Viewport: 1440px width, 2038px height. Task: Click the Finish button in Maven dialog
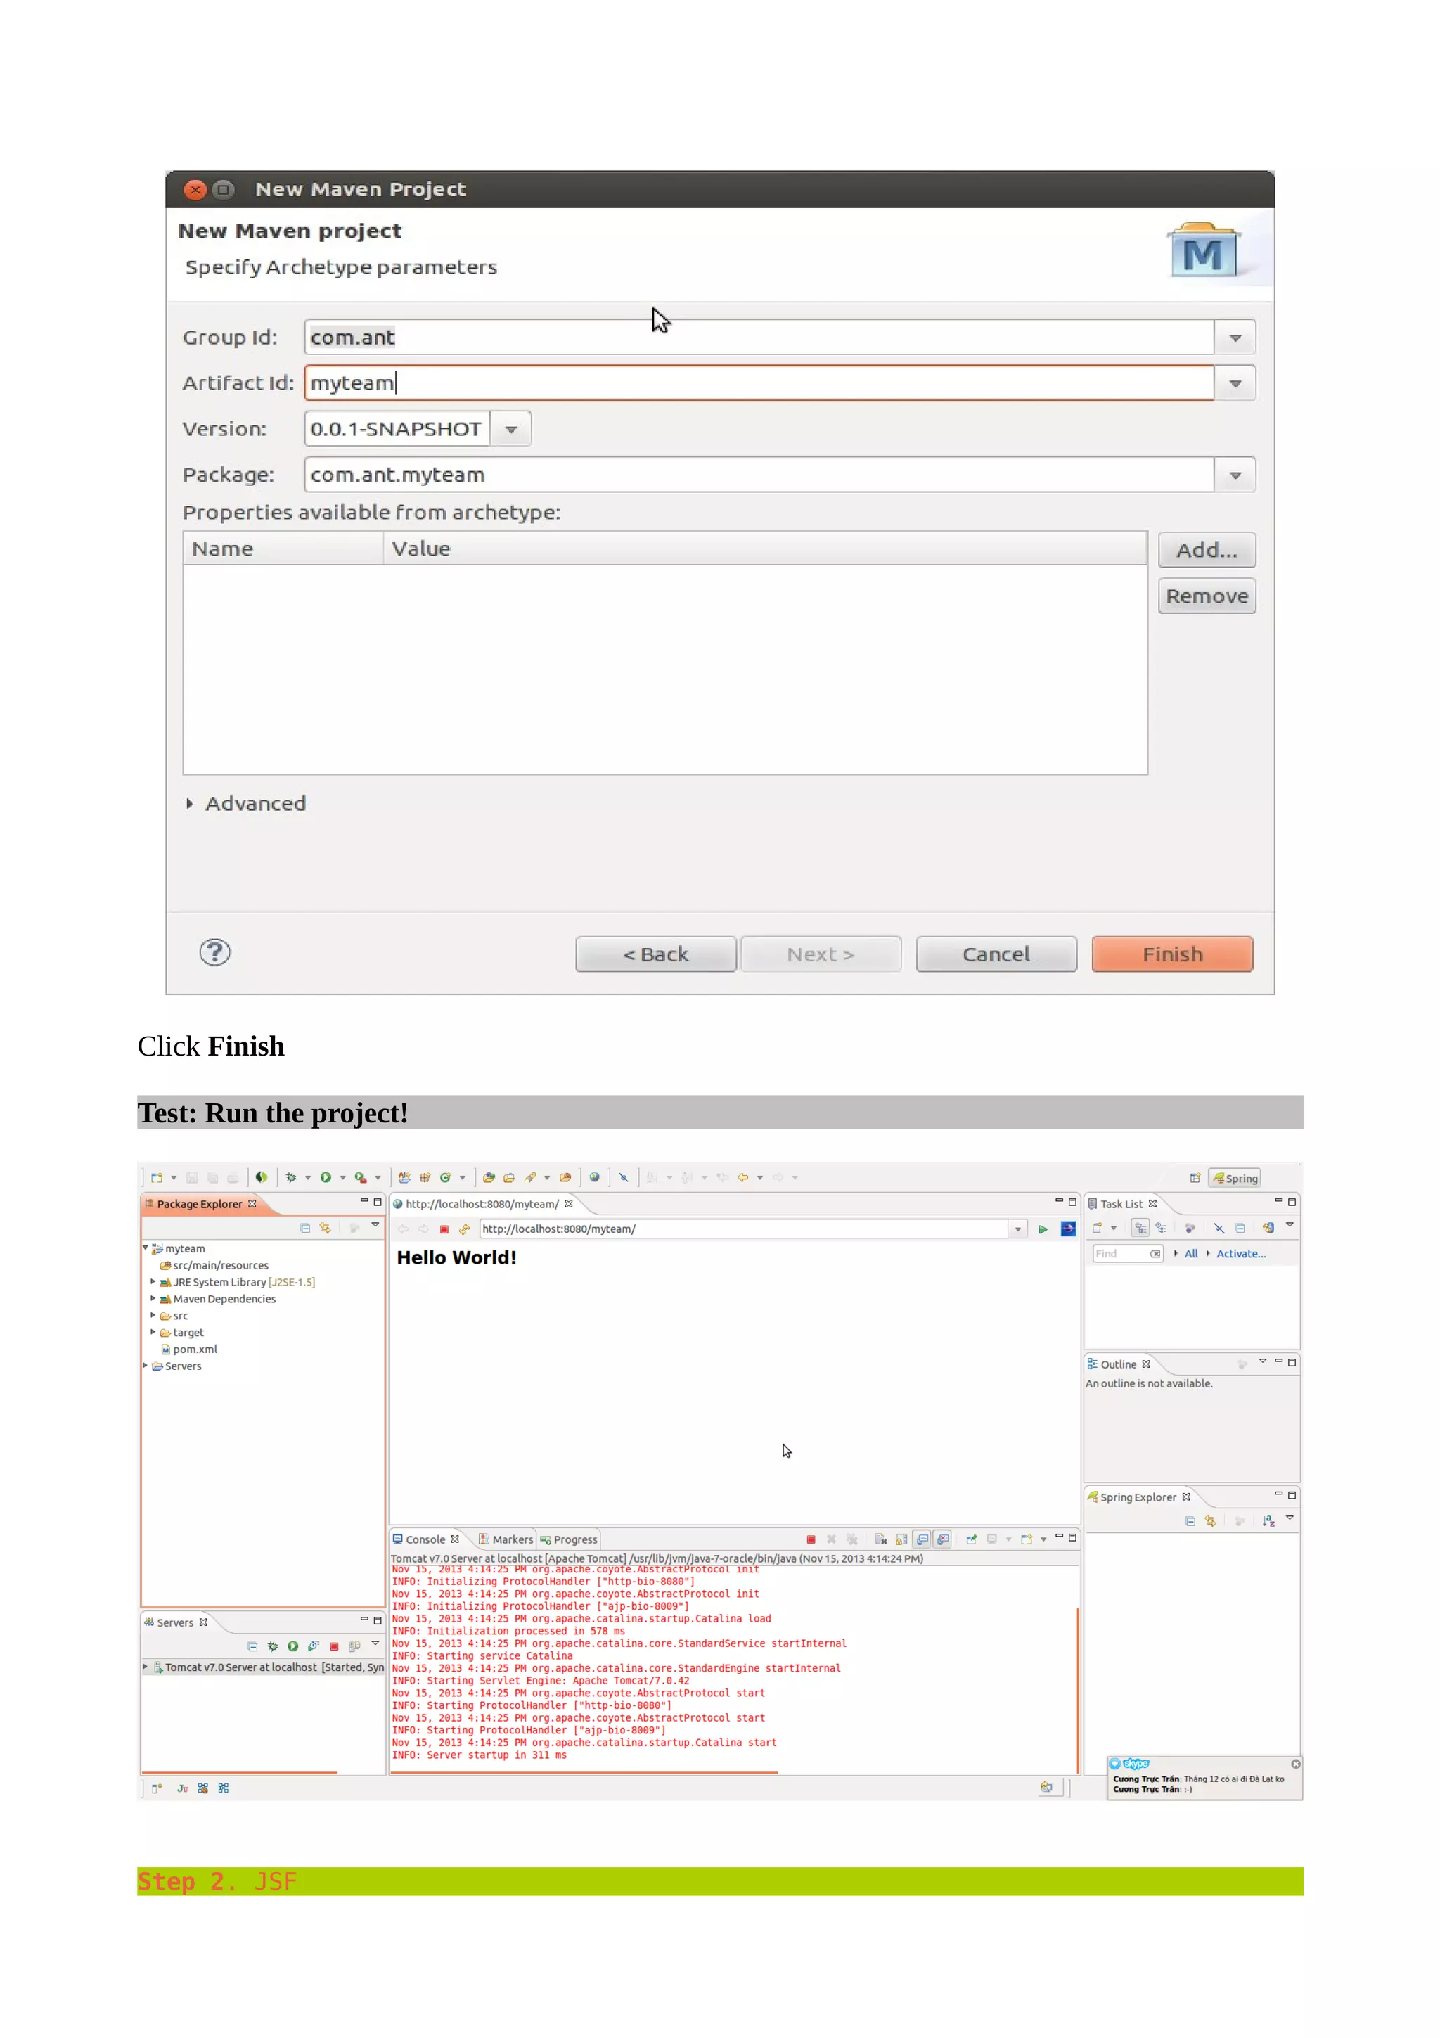tap(1171, 954)
